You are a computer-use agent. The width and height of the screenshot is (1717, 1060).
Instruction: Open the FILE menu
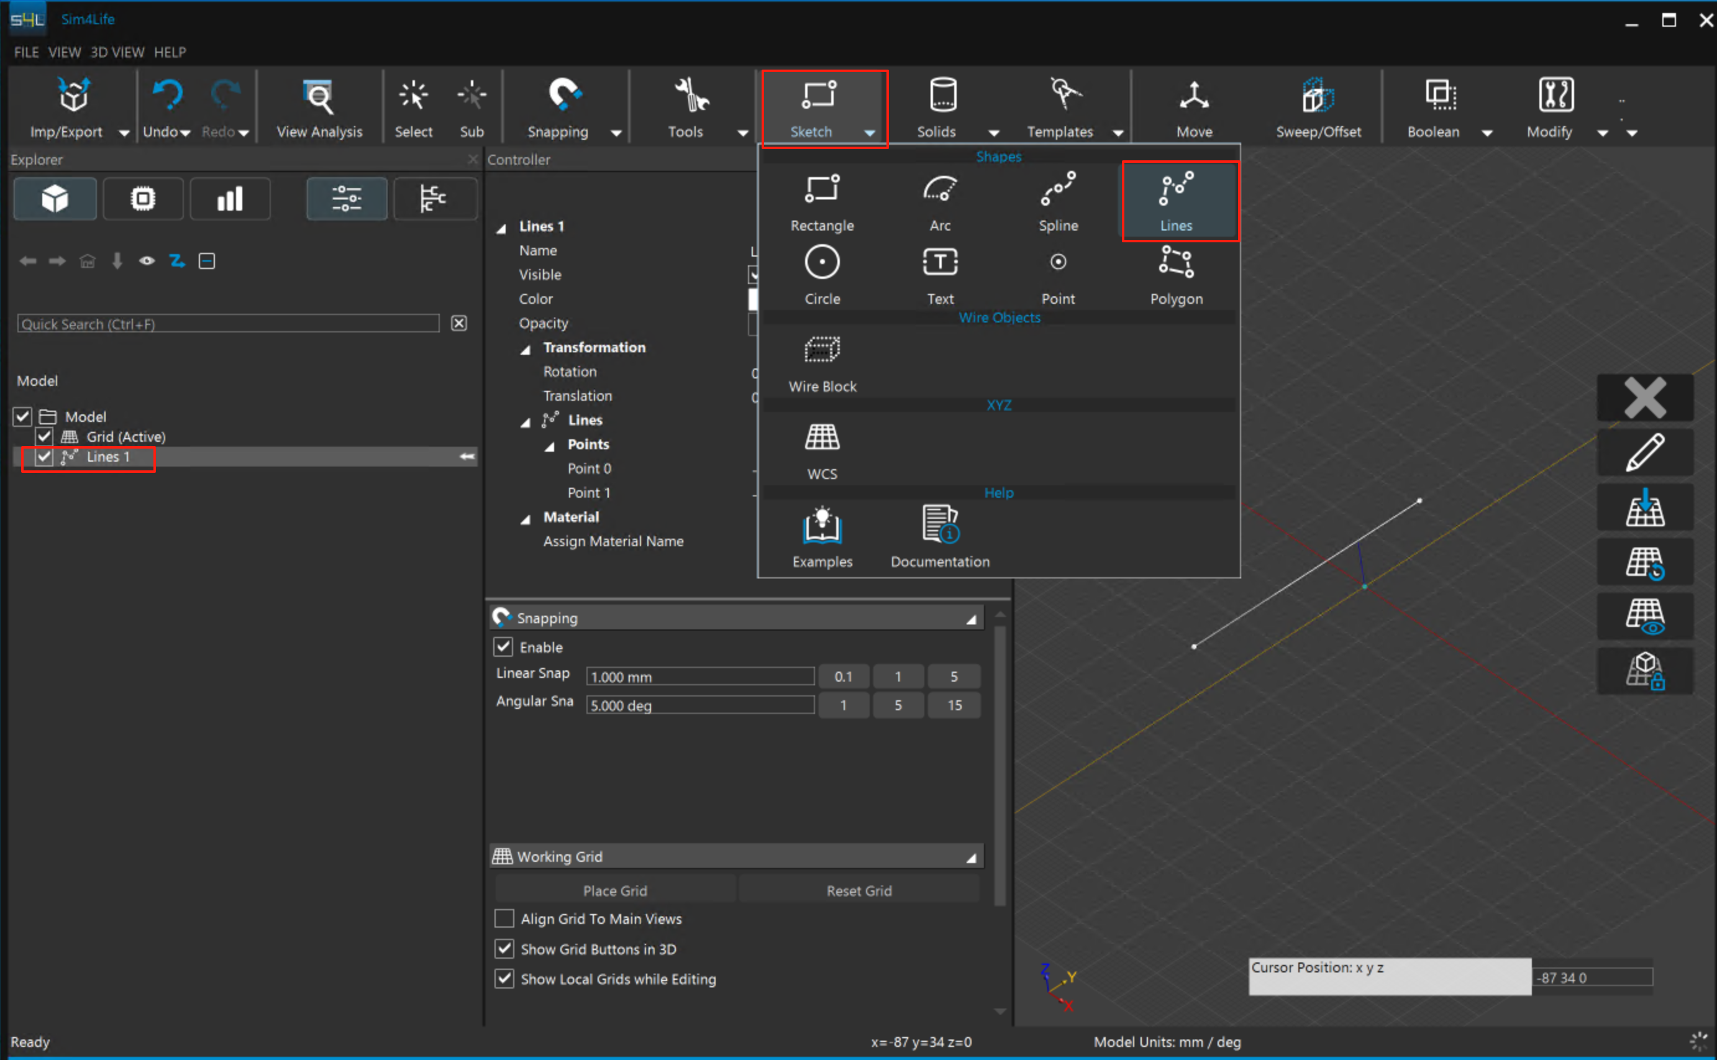click(26, 52)
